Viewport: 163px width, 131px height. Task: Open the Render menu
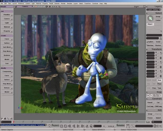[63, 3]
